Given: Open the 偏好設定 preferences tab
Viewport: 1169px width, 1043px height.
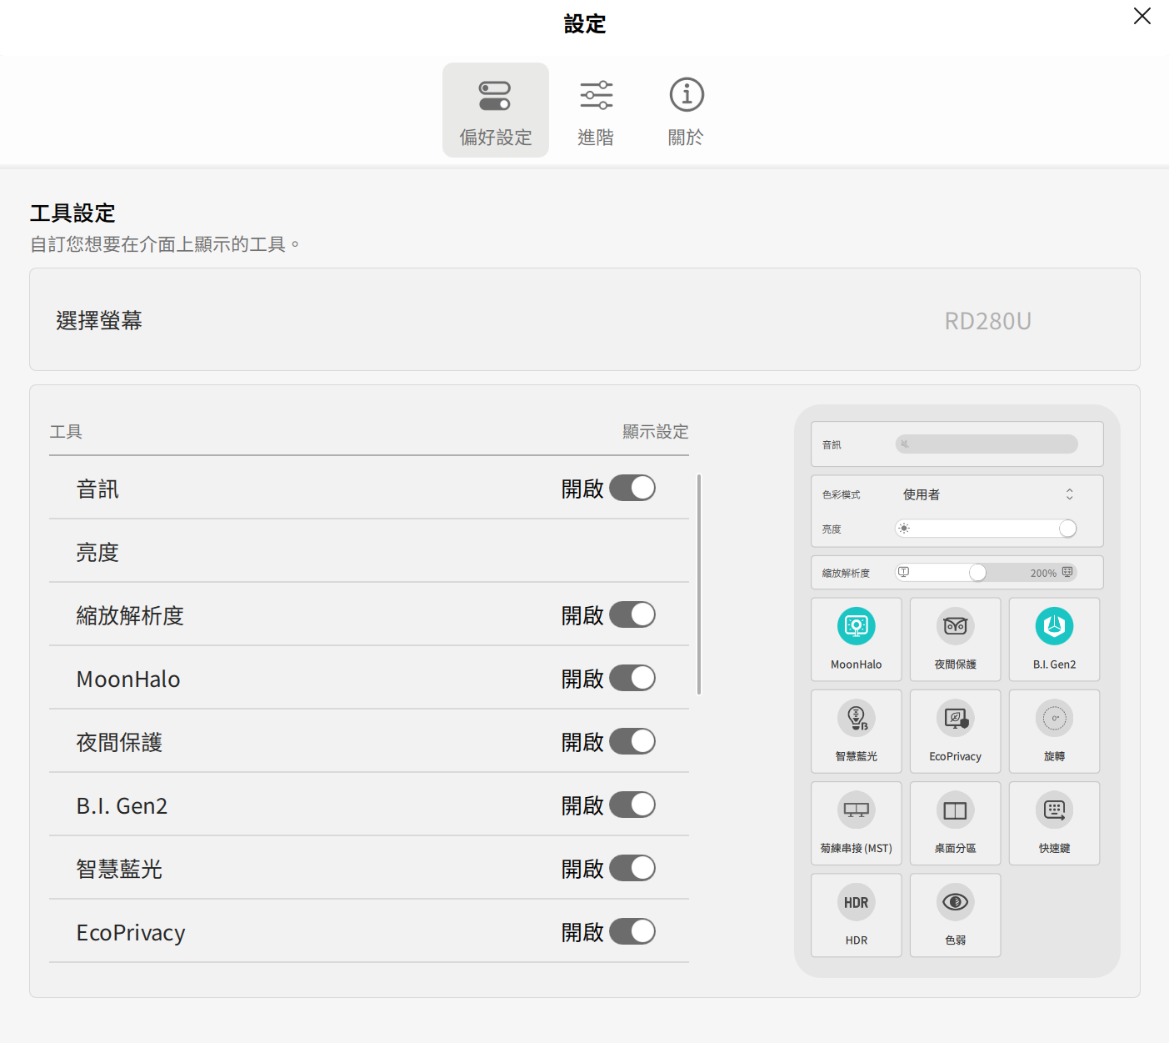Looking at the screenshot, I should [496, 110].
